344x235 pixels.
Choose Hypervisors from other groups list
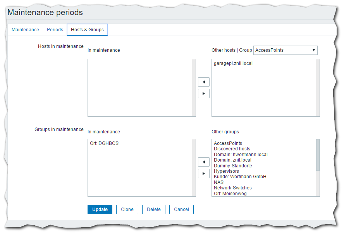(x=226, y=171)
